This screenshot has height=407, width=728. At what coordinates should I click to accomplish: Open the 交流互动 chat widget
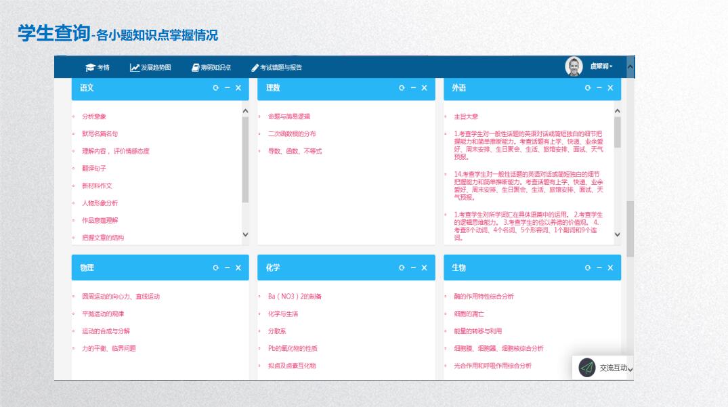pos(603,368)
